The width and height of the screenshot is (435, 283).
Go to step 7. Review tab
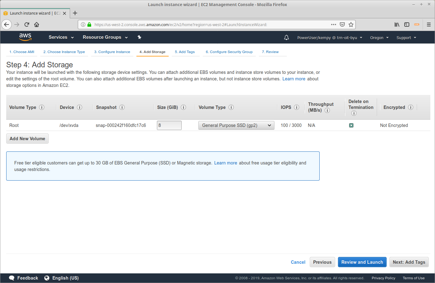[270, 52]
